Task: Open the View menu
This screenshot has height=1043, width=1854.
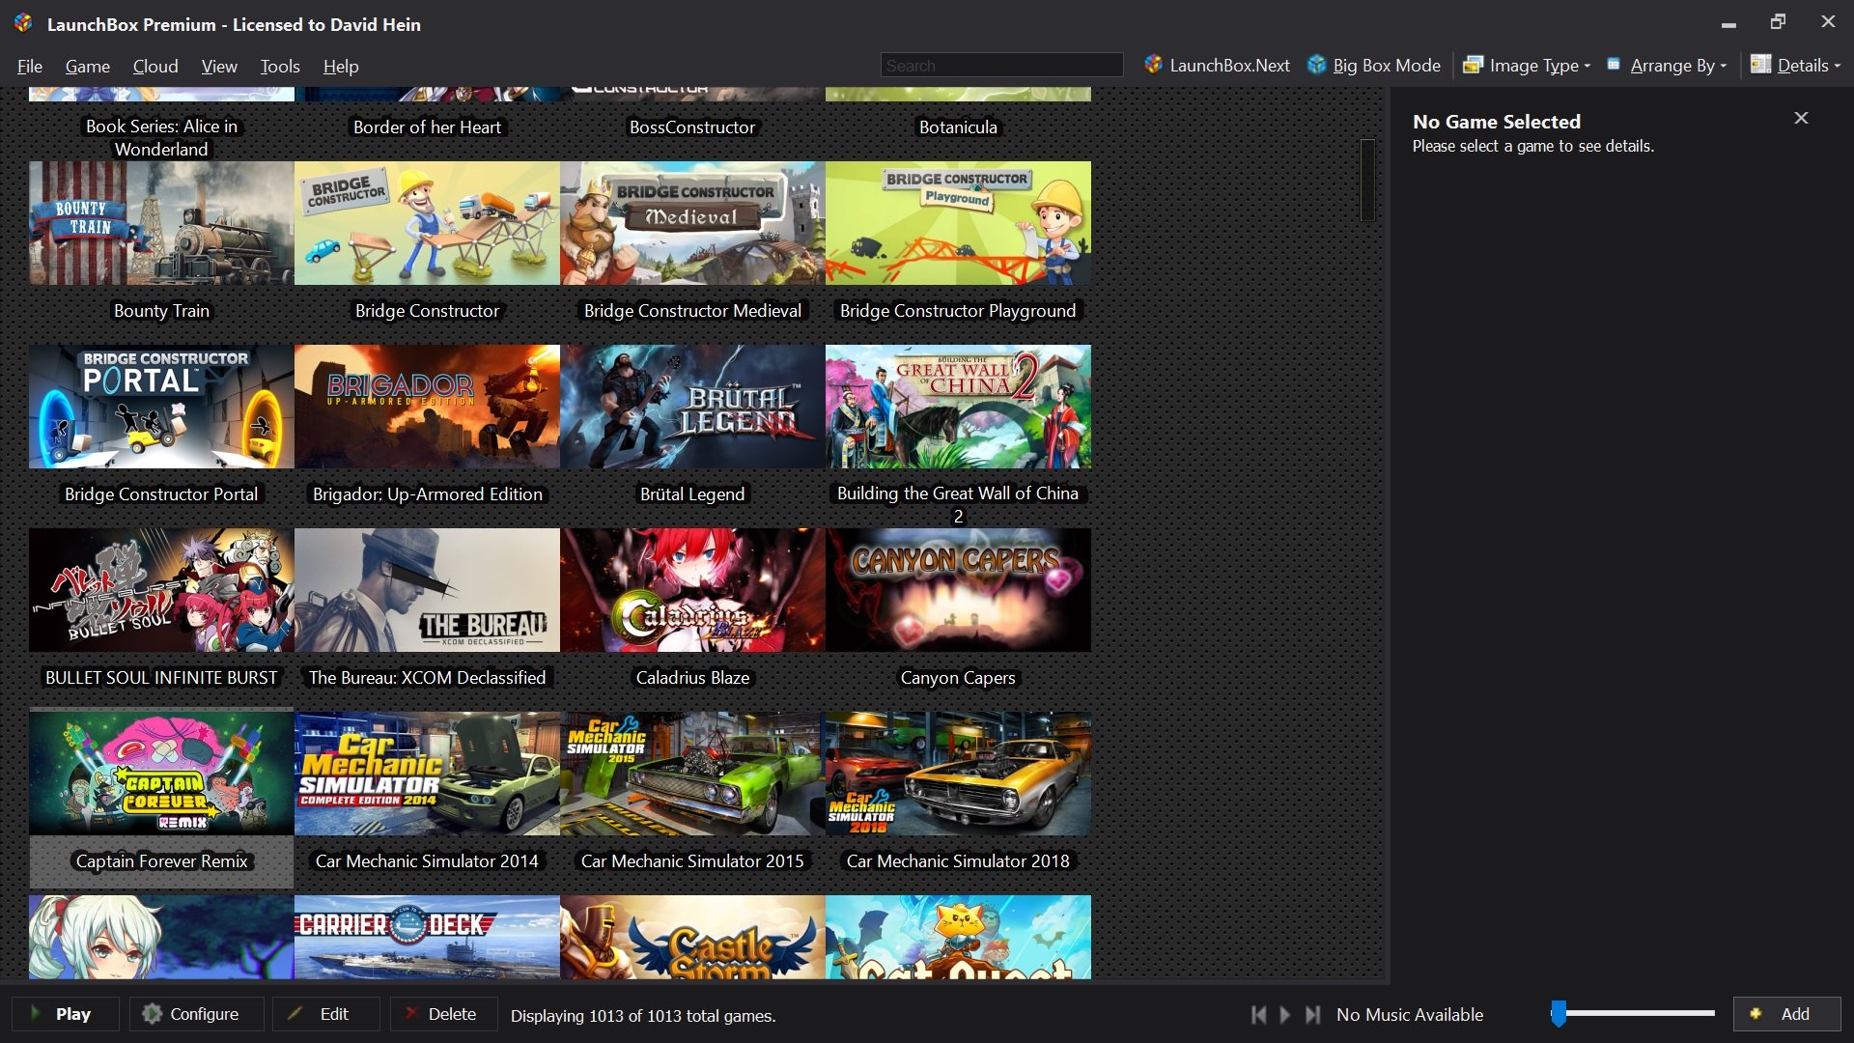Action: click(x=219, y=67)
